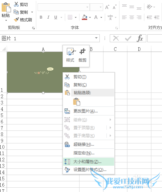Select Align Left icon
Screen dimensions: 162x192
tap(124, 17)
